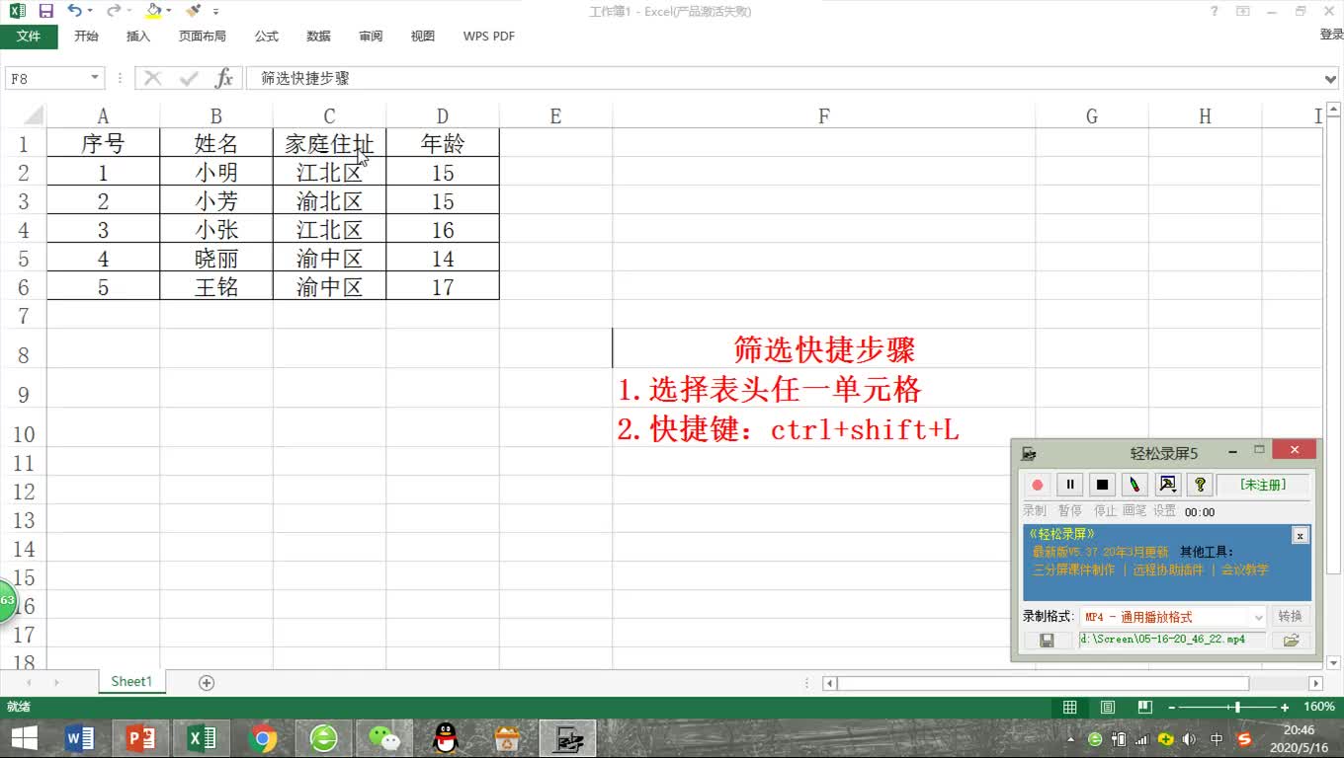Click the stop icon in the recorder window
Screen dimensions: 1344x758
pyautogui.click(x=1101, y=485)
